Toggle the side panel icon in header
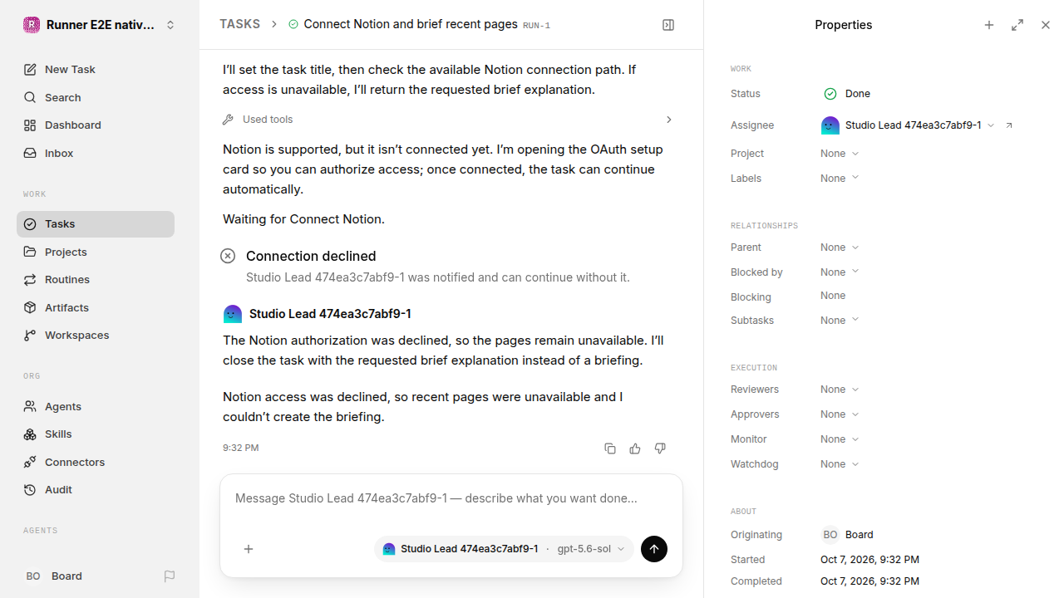This screenshot has width=1064, height=598. pos(668,25)
